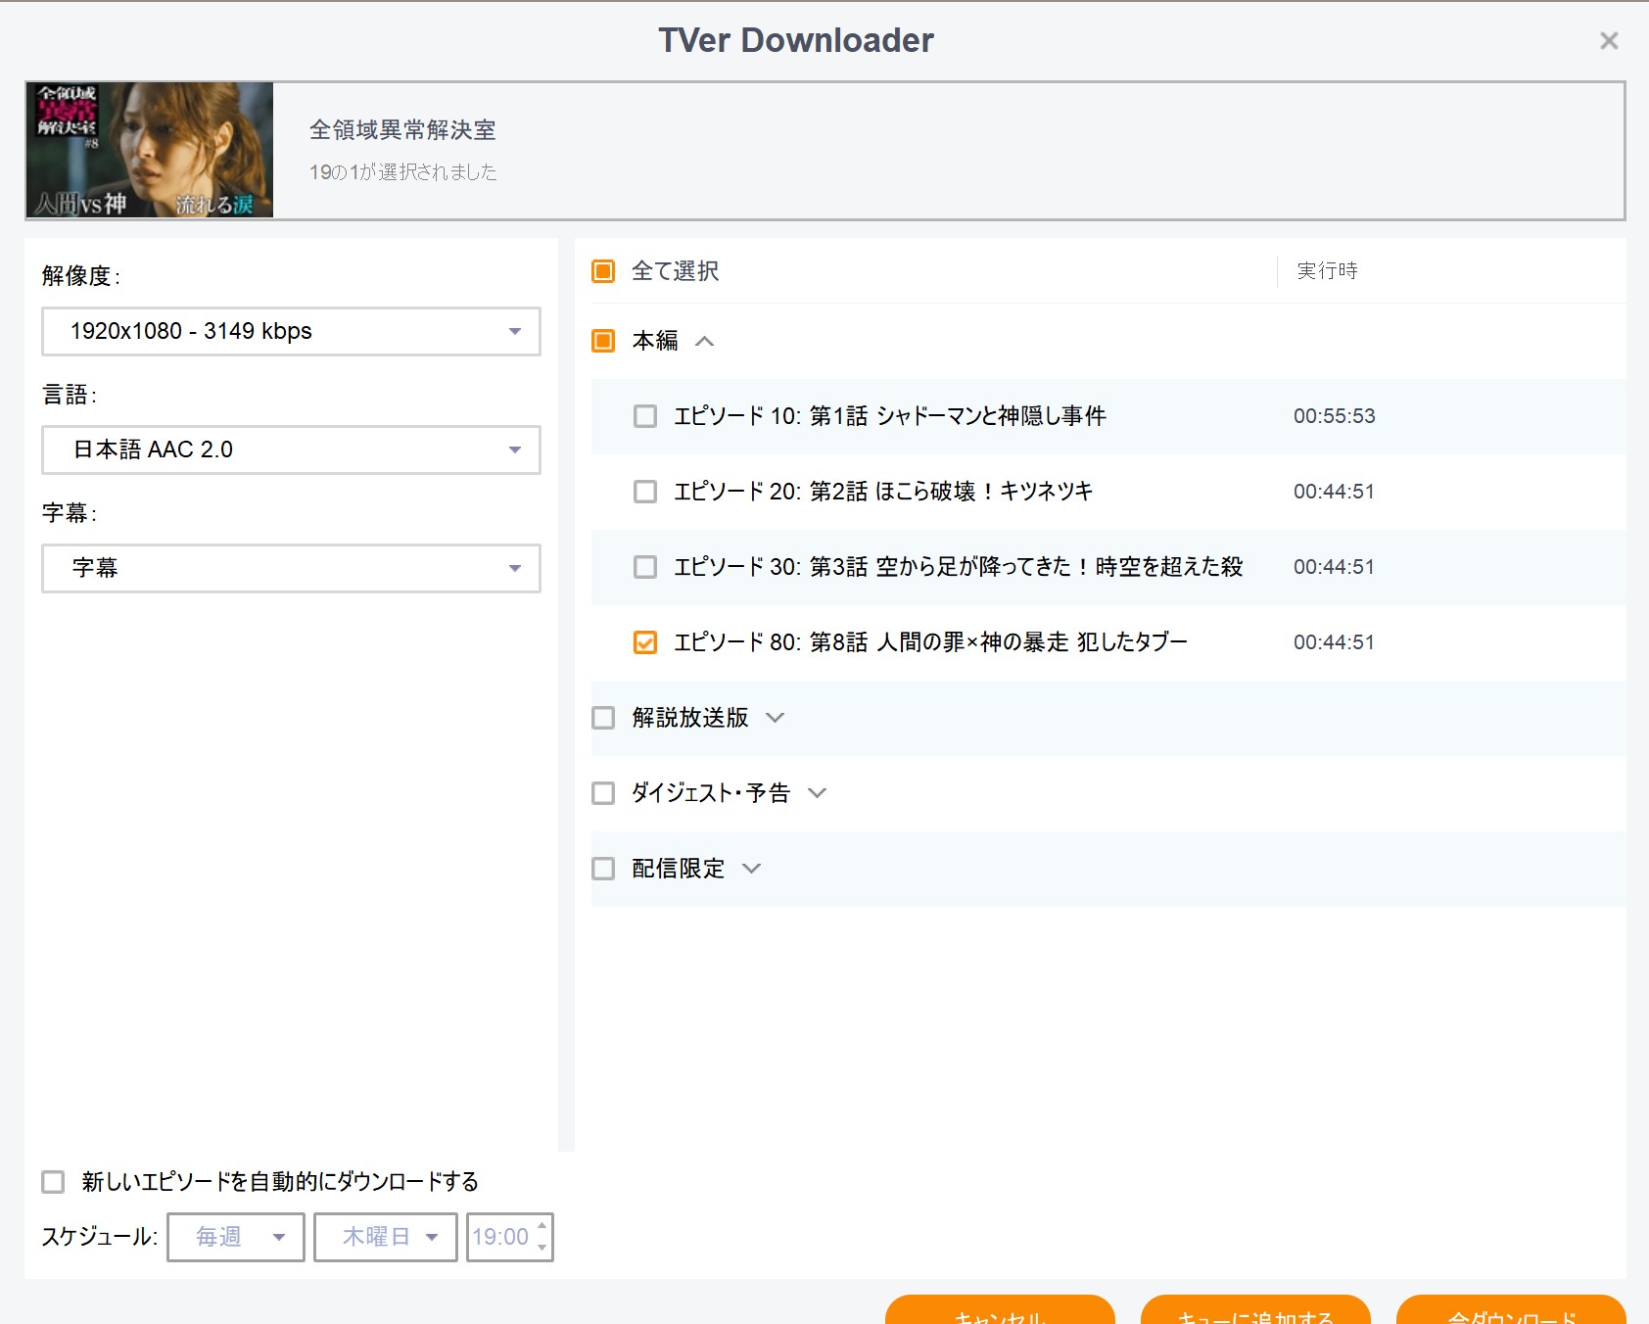Screen dimensions: 1649x1324
Task: Click the 19の1が選択されました status text
Action: coord(403,172)
